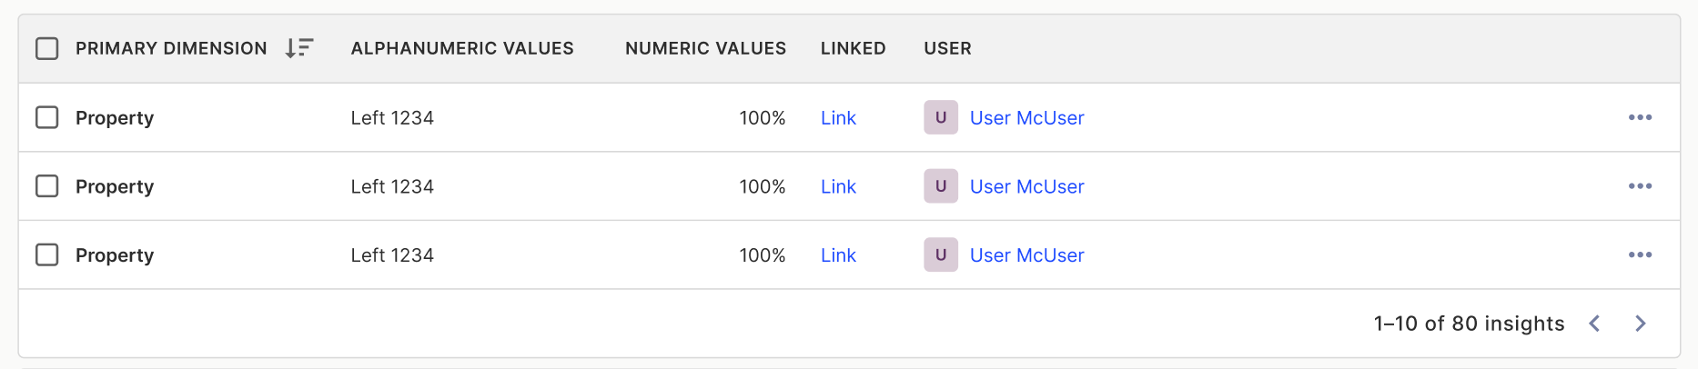The image size is (1698, 369).
Task: Click the sort icon beside Primary Dimension
Action: [298, 48]
